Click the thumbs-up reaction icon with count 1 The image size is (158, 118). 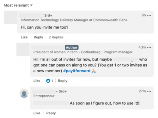(x=48, y=81)
